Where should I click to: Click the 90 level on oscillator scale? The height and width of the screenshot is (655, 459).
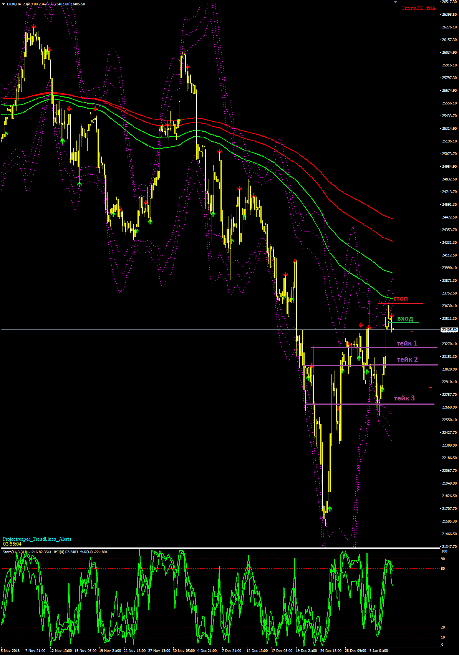(x=443, y=559)
